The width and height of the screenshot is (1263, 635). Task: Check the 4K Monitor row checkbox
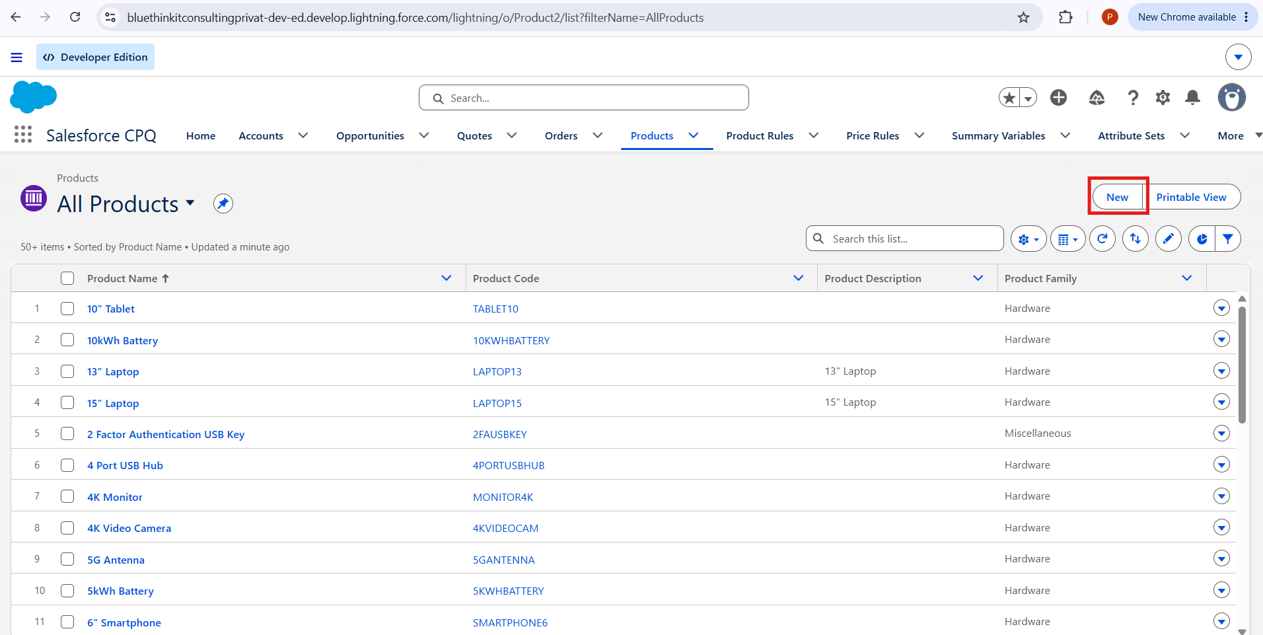(67, 496)
